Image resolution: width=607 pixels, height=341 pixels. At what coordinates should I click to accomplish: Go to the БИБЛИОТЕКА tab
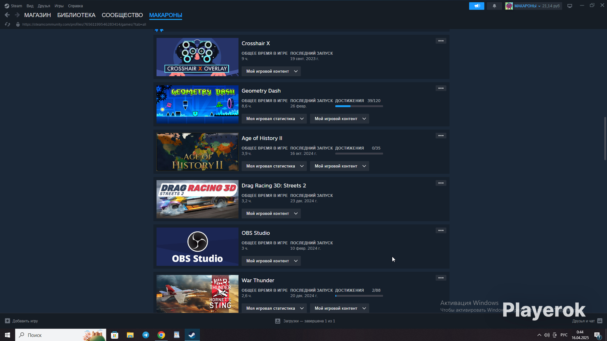(x=76, y=15)
